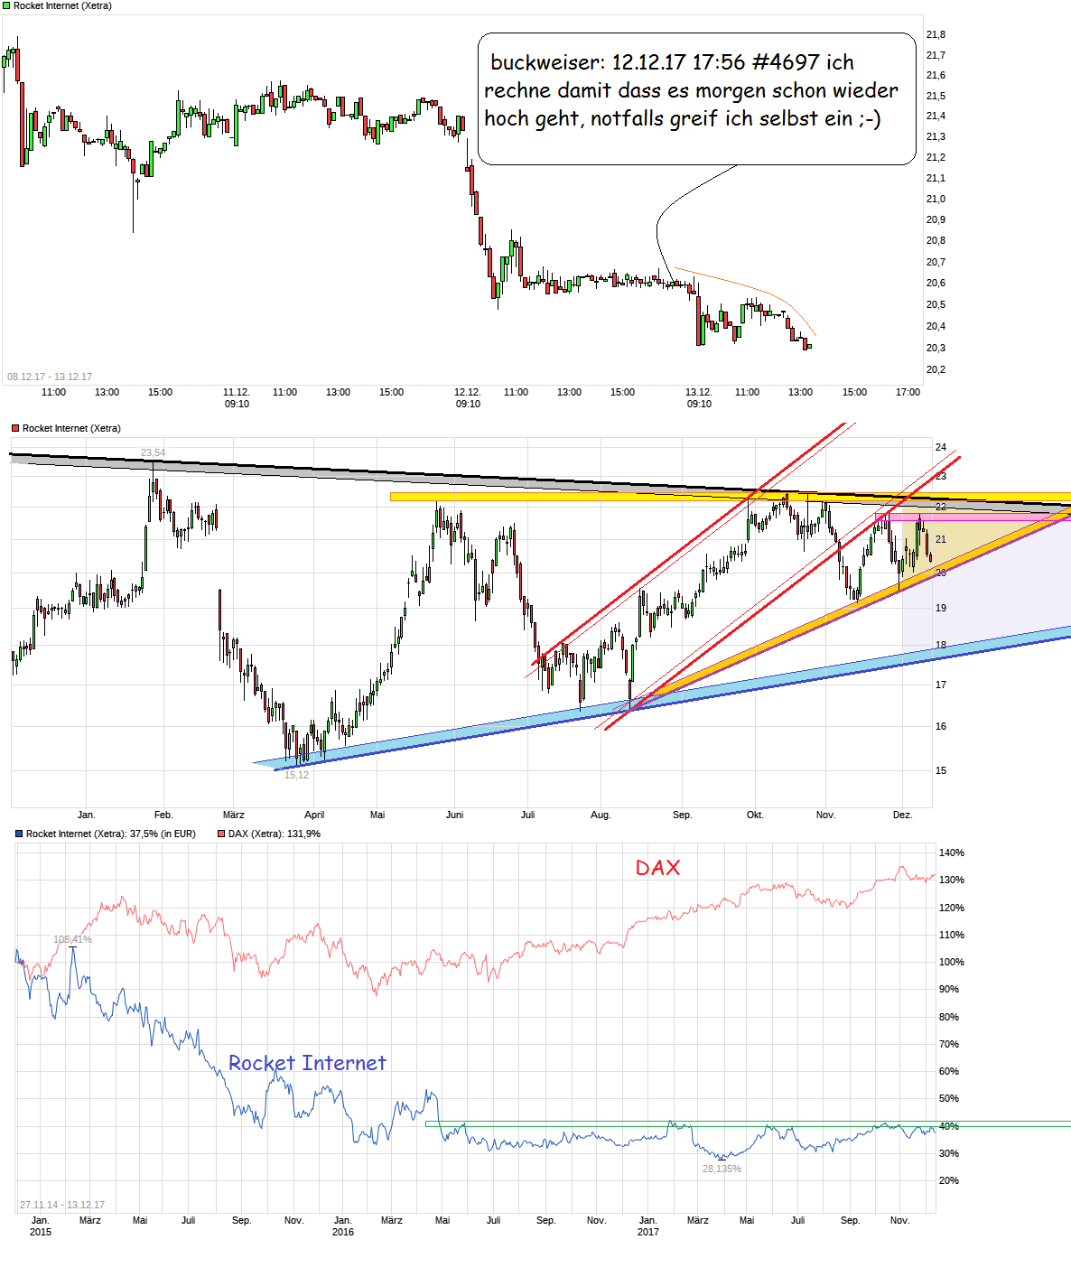
Task: Click the "Rocket Internet (Xetra)" title of the middle chart
Action: tap(71, 428)
